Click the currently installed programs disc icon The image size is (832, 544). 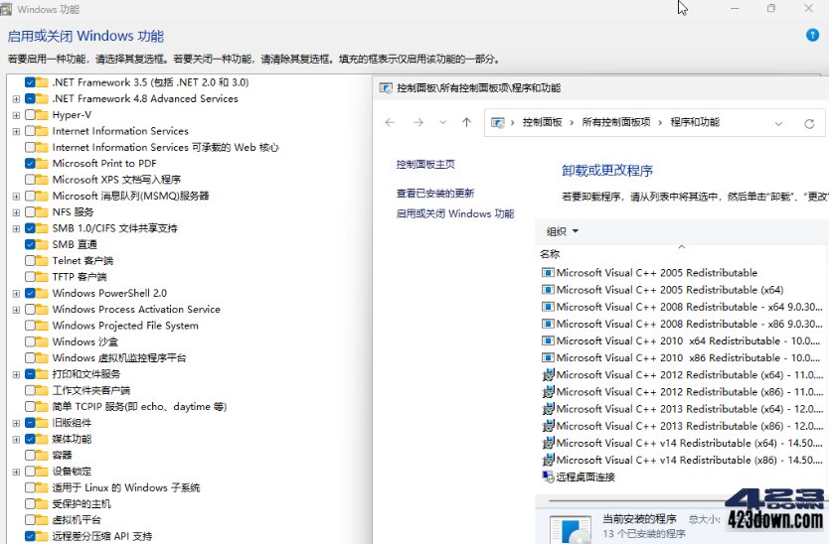[x=571, y=531]
